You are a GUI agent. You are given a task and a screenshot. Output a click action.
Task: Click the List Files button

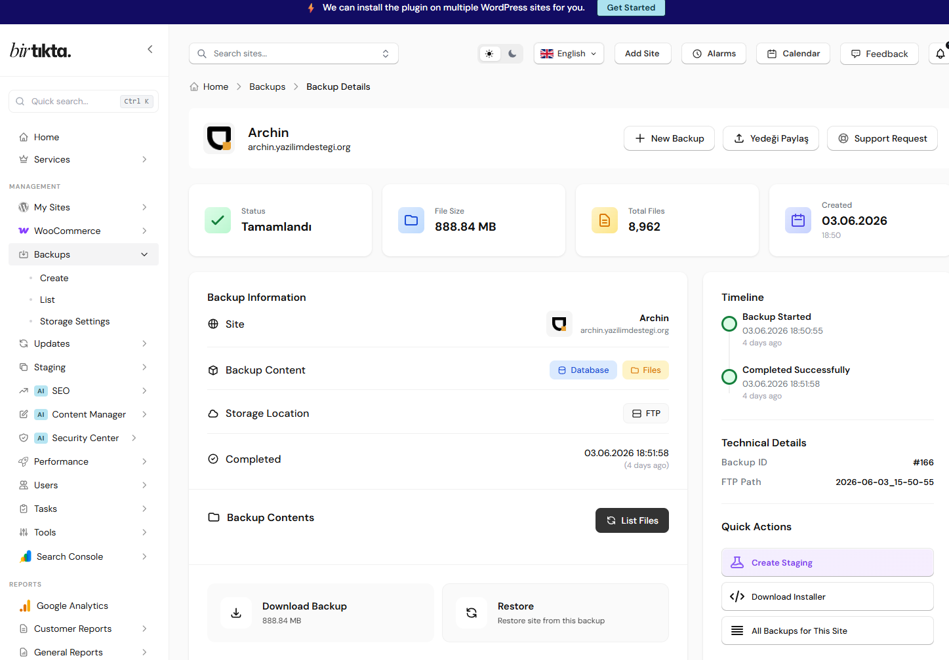pos(632,520)
